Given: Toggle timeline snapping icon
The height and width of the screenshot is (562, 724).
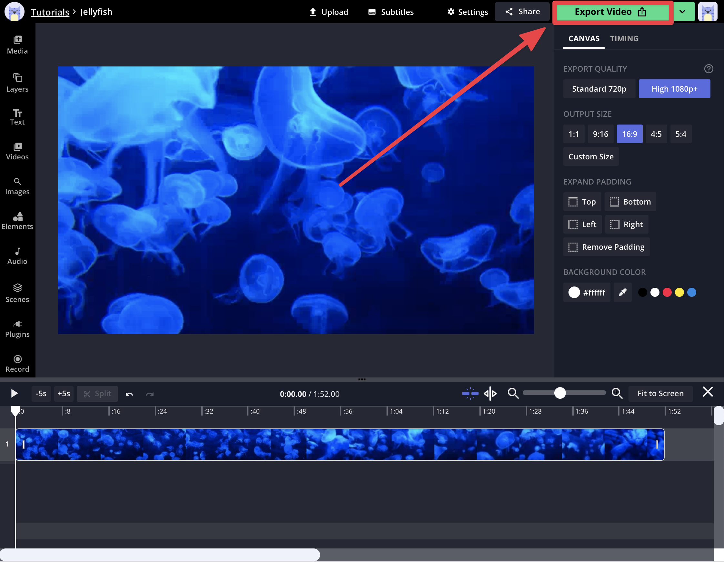Looking at the screenshot, I should [470, 394].
